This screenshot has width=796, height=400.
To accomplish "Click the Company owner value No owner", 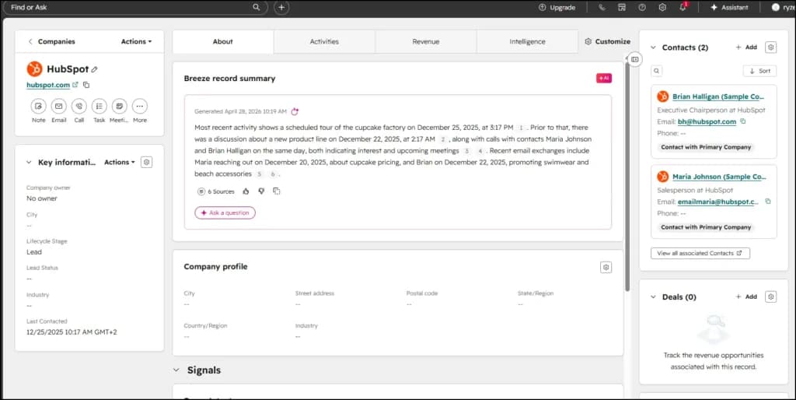I will tap(42, 198).
